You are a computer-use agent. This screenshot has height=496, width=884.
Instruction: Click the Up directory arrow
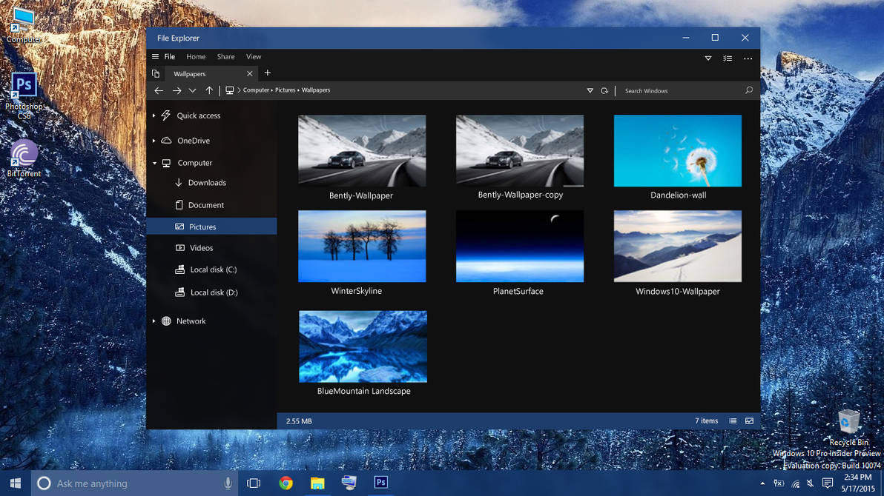click(209, 90)
